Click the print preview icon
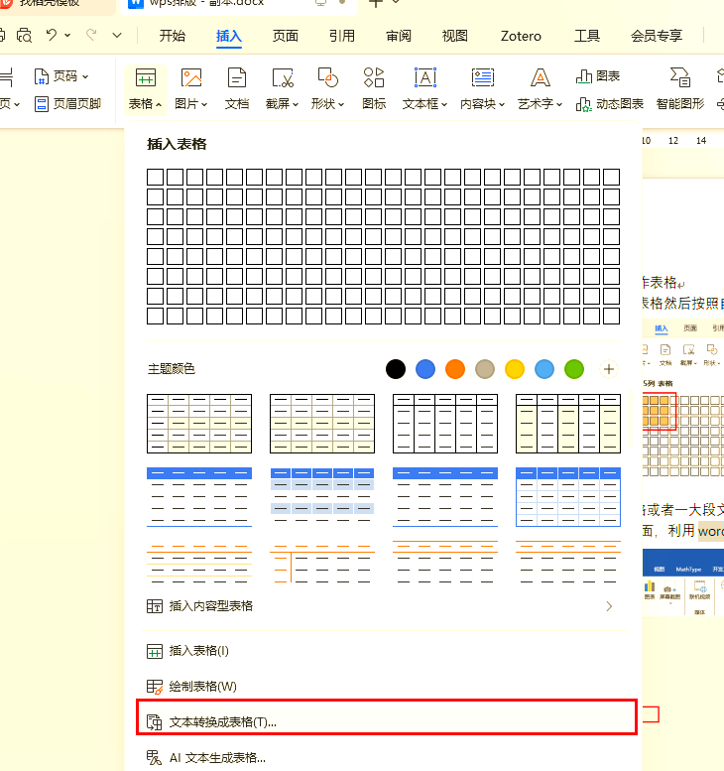 (24, 36)
